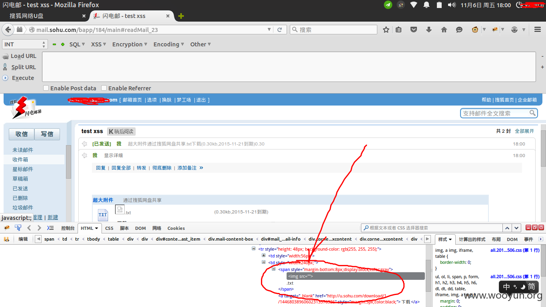Switch to the Firebug CSS tab
Image resolution: width=546 pixels, height=307 pixels.
coord(109,228)
